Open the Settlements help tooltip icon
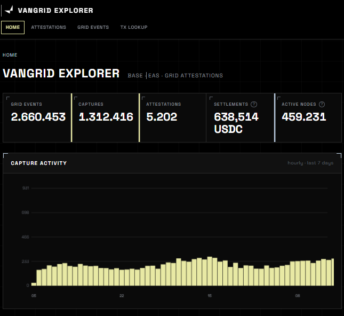This screenshot has width=344, height=316. coord(254,104)
